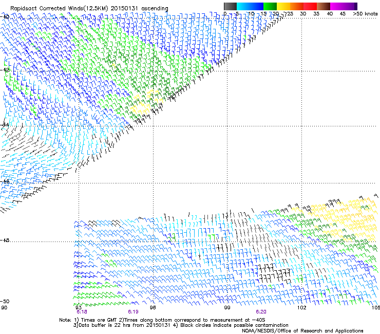Click the longitude label 102
Image resolution: width=380 pixels, height=334 pixels.
[301, 307]
